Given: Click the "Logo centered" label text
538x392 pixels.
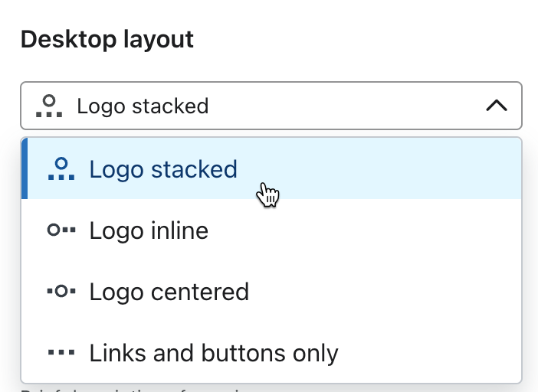Looking at the screenshot, I should [x=169, y=292].
